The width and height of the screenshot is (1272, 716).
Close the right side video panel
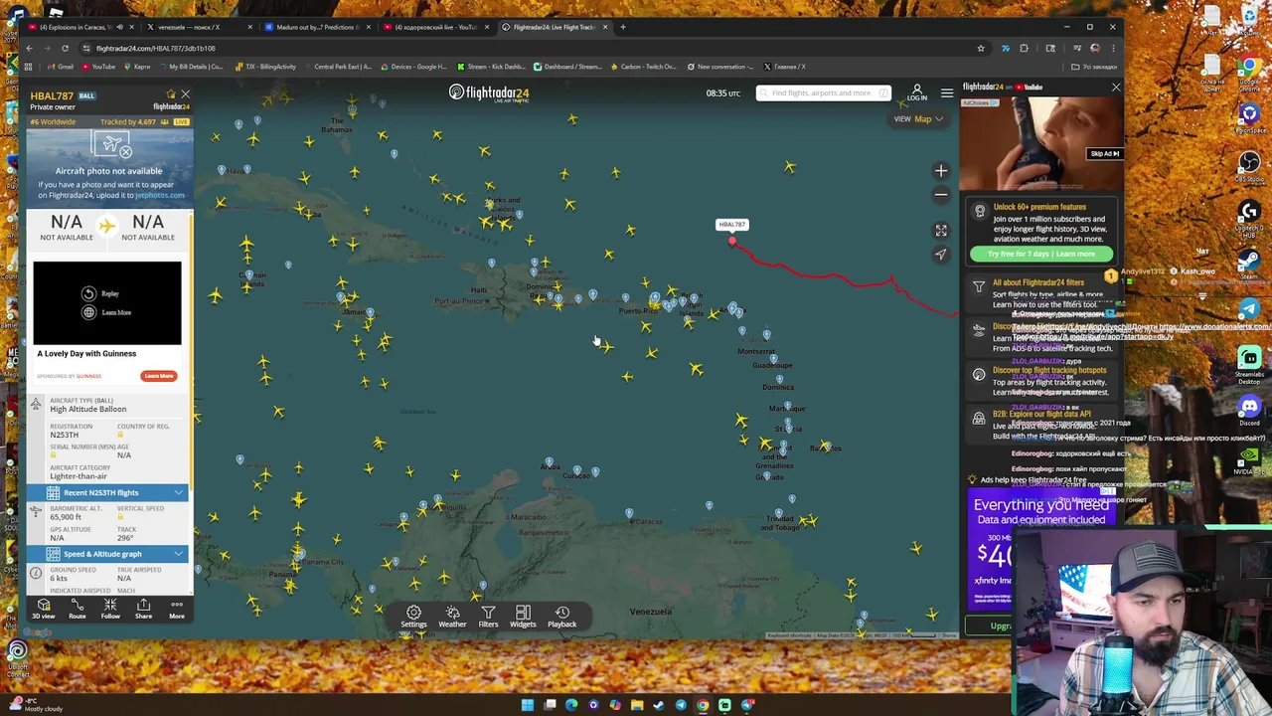[1116, 88]
